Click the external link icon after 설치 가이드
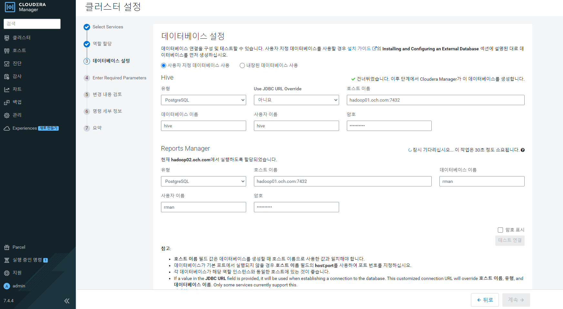The width and height of the screenshot is (563, 309). click(374, 49)
